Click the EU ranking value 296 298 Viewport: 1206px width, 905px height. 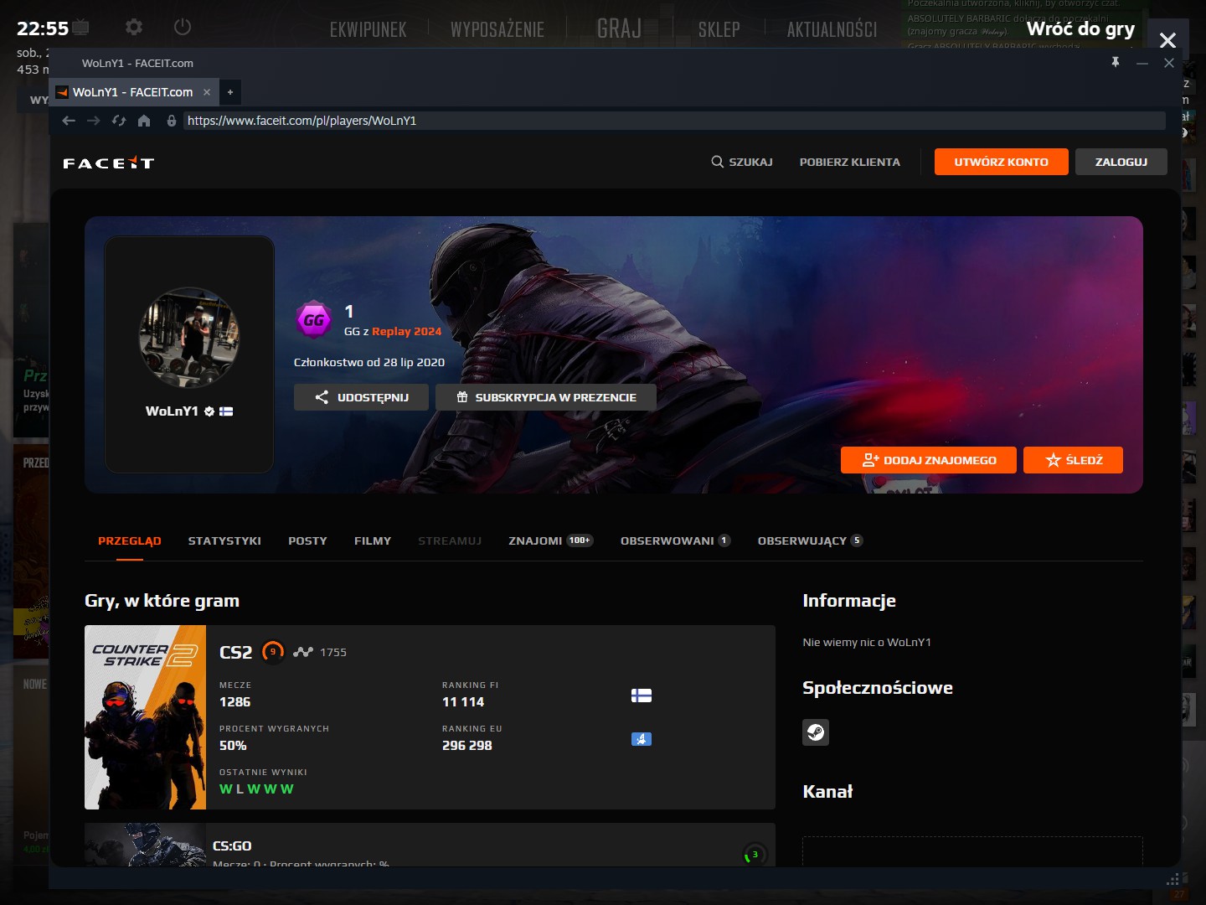pos(467,746)
